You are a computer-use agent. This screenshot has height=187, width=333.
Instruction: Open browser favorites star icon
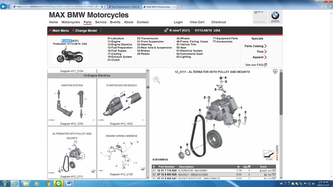(326, 6)
